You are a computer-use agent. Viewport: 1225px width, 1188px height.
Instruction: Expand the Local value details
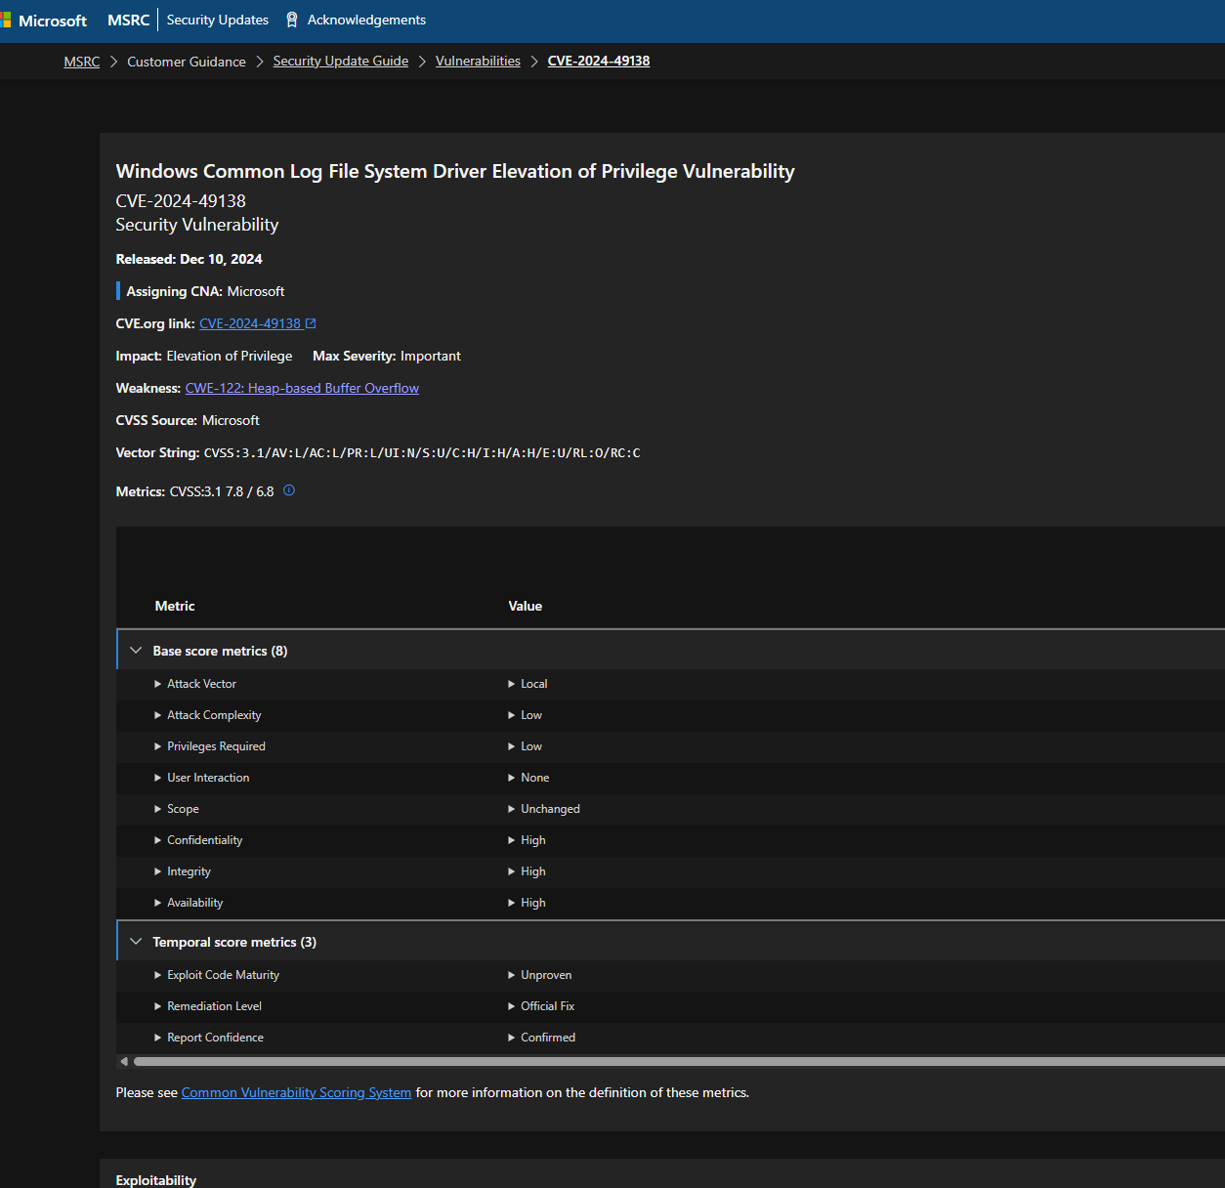tap(512, 684)
